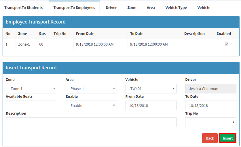Click the From Date field showing 10/13/2018
This screenshot has height=147, width=241.
[x=151, y=105]
